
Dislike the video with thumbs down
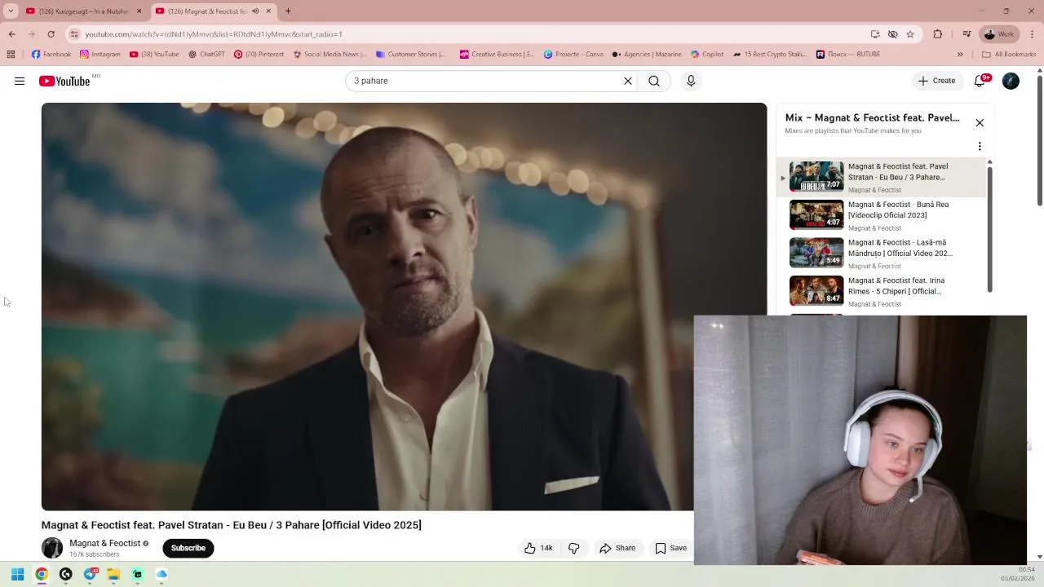click(573, 548)
